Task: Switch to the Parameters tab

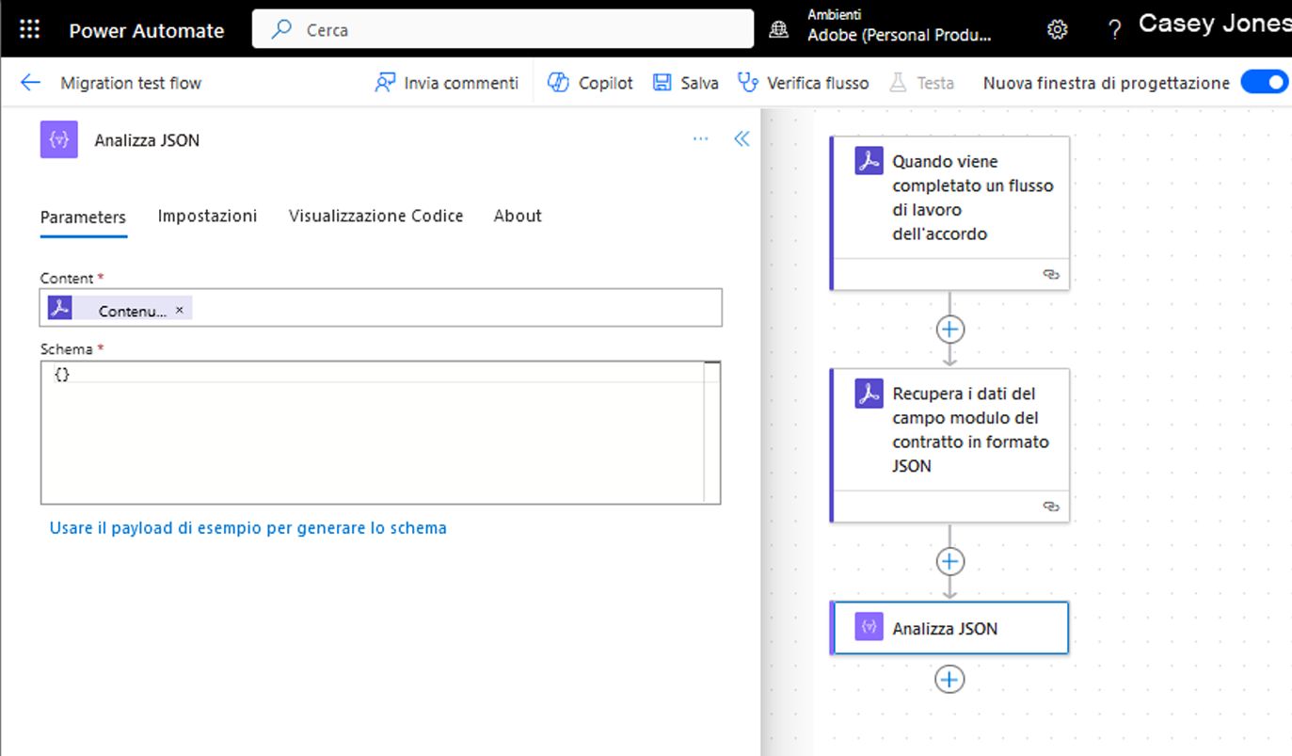Action: (83, 217)
